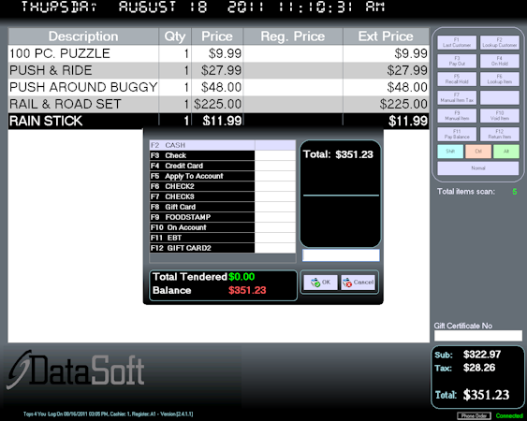
Task: Toggle the Shift modifier key
Action: point(450,152)
